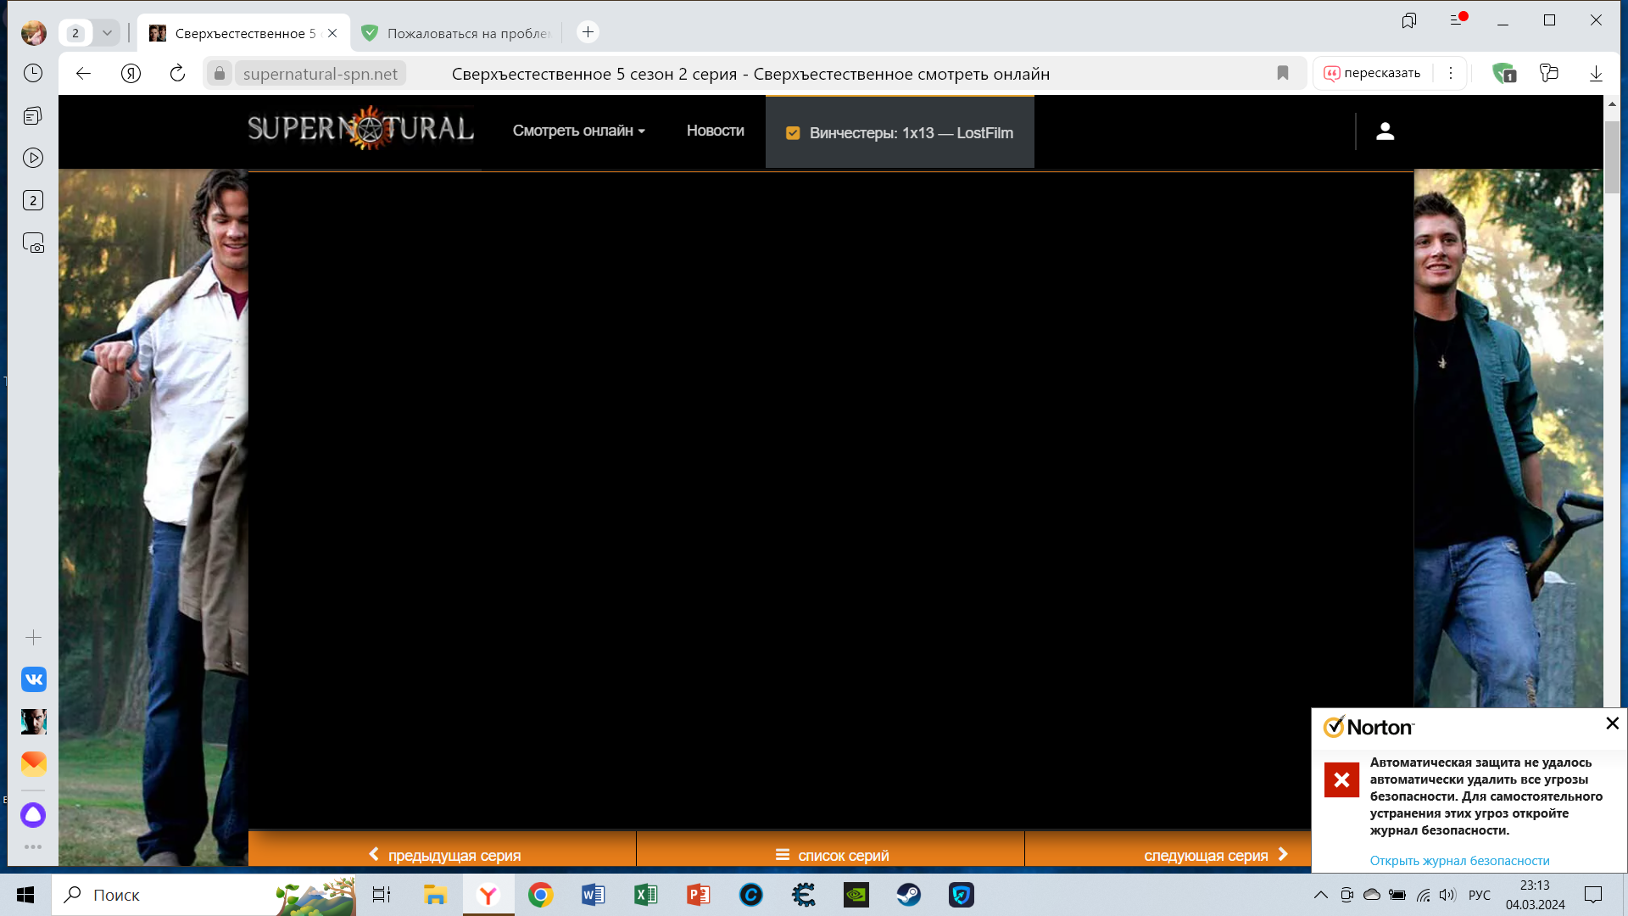The width and height of the screenshot is (1628, 916).
Task: Open VK icon in browser sidebar
Action: tap(33, 679)
